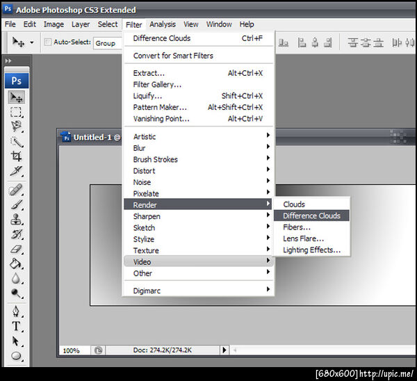Screen dimensions: 417x381
Task: Select the Clone Stamp tool
Action: (x=16, y=219)
